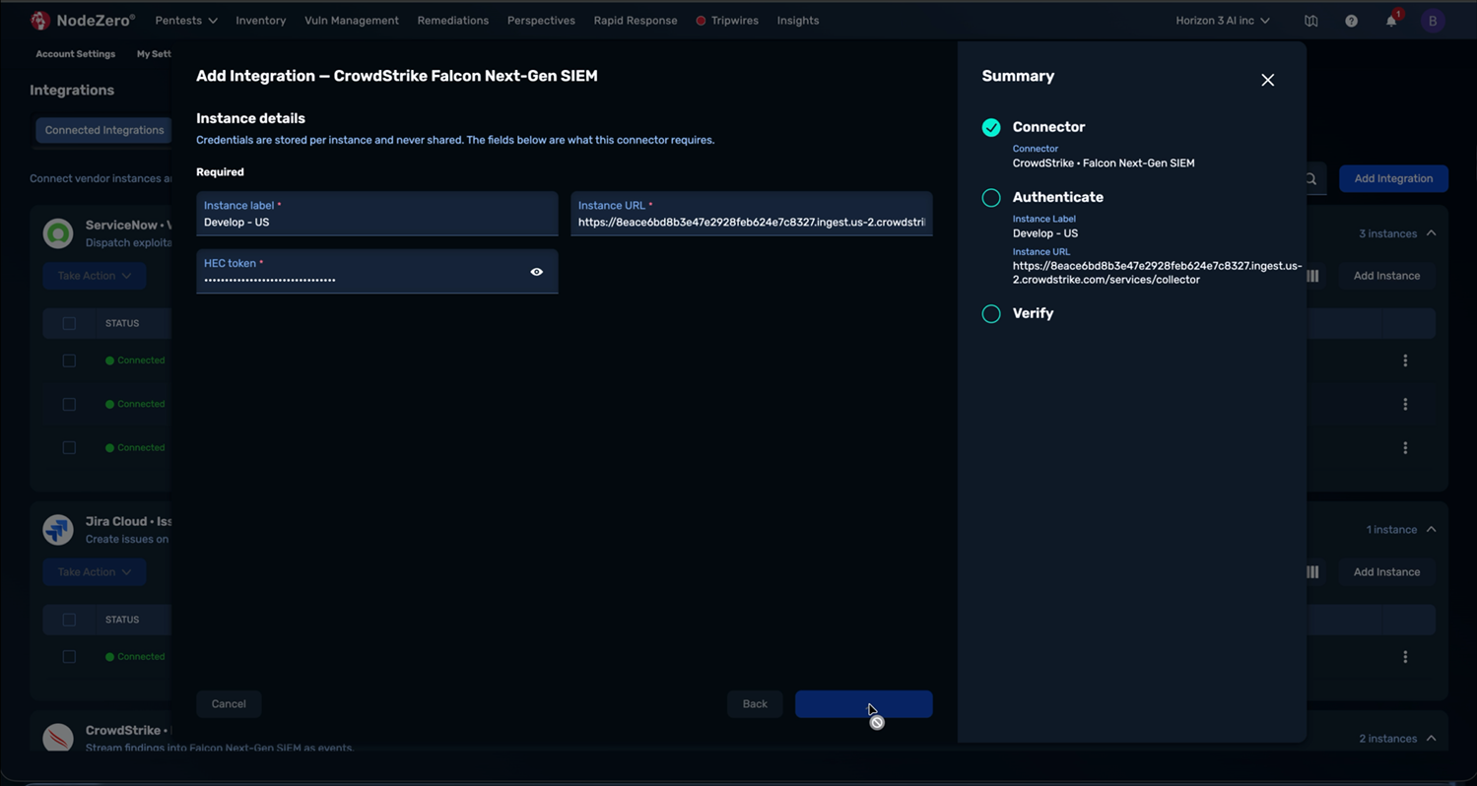Image resolution: width=1477 pixels, height=786 pixels.
Task: Go to Perspectives
Action: (x=541, y=21)
